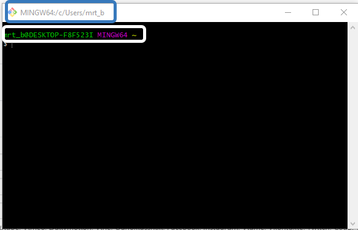Viewport: 358px width, 230px height.
Task: Focus the empty black terminal area
Action: point(175,136)
